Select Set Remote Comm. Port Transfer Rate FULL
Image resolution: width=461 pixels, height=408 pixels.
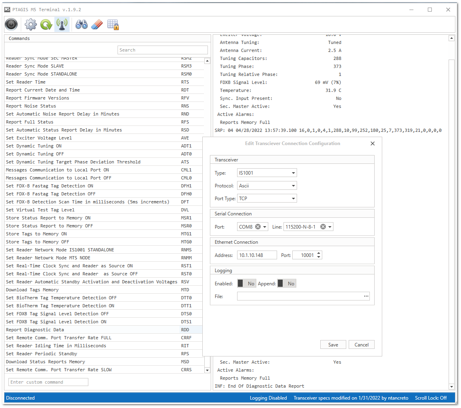coord(104,338)
